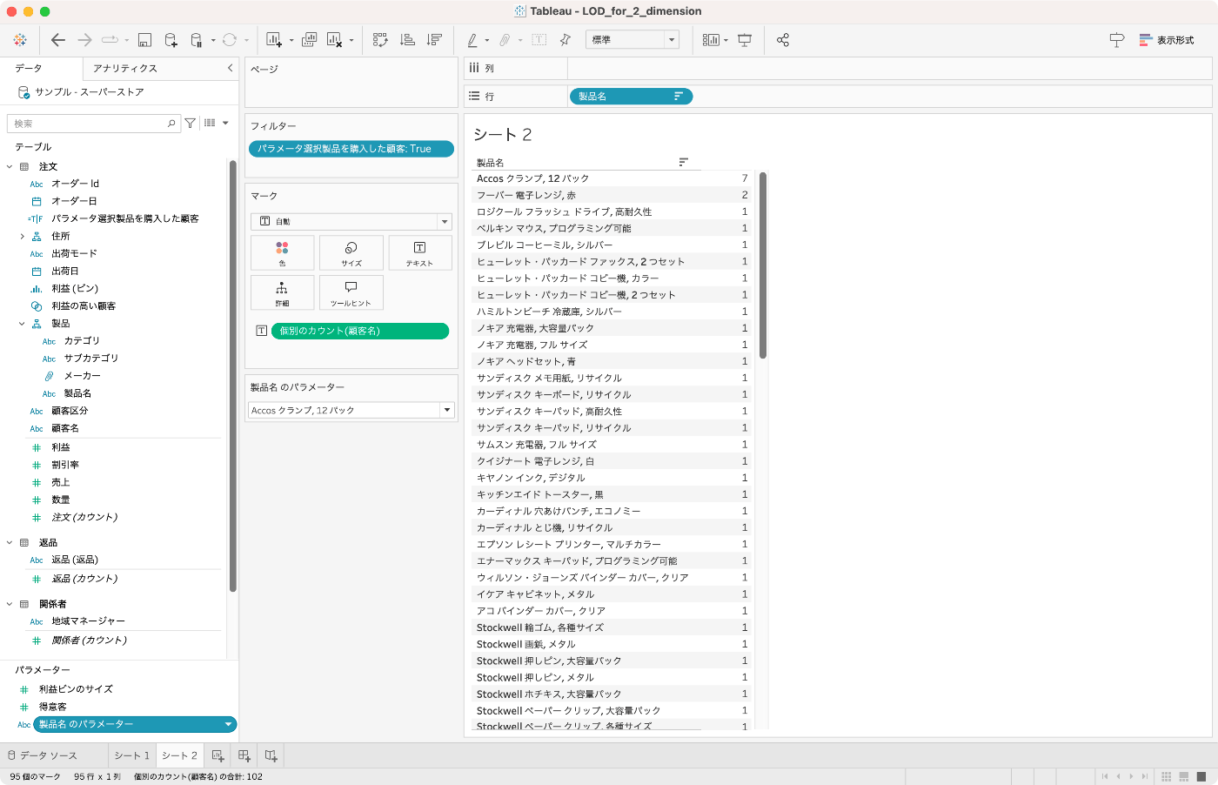This screenshot has height=785, width=1218.
Task: Click the filter funnel icon in data pane
Action: (190, 124)
